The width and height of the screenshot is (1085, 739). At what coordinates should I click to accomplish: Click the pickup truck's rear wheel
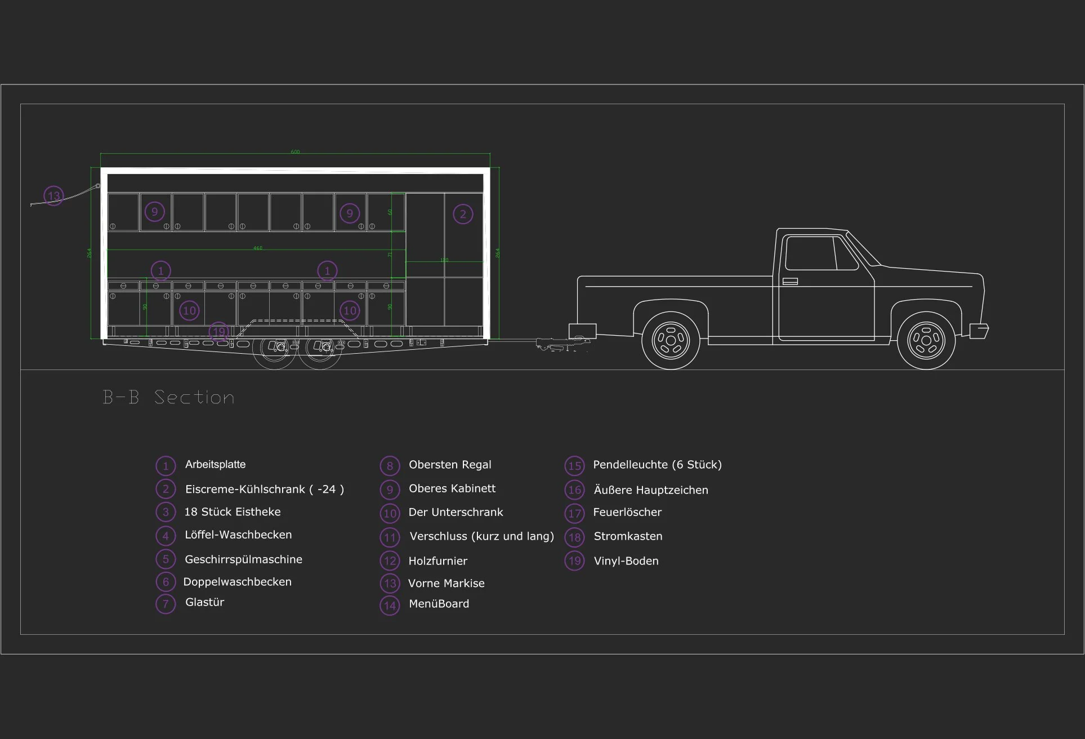click(671, 341)
